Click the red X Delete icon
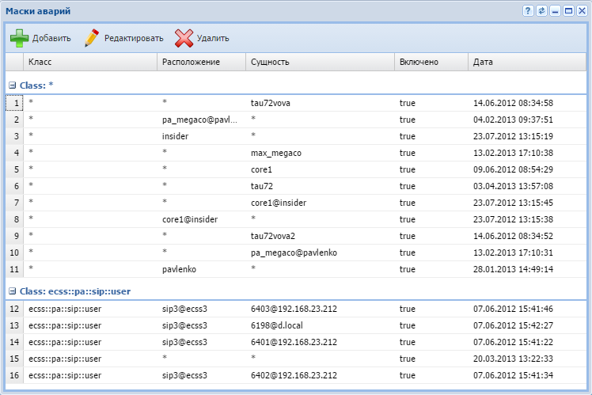The width and height of the screenshot is (592, 395). click(184, 38)
